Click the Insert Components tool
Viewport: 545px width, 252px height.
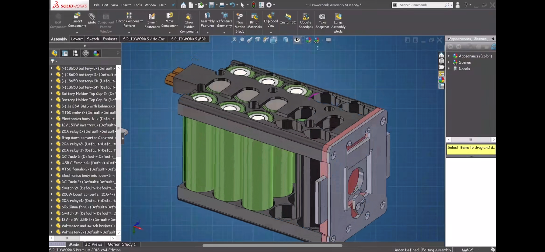tap(77, 20)
